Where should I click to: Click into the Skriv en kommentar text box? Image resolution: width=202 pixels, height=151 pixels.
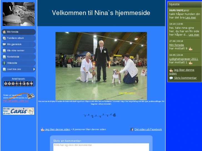(101, 147)
